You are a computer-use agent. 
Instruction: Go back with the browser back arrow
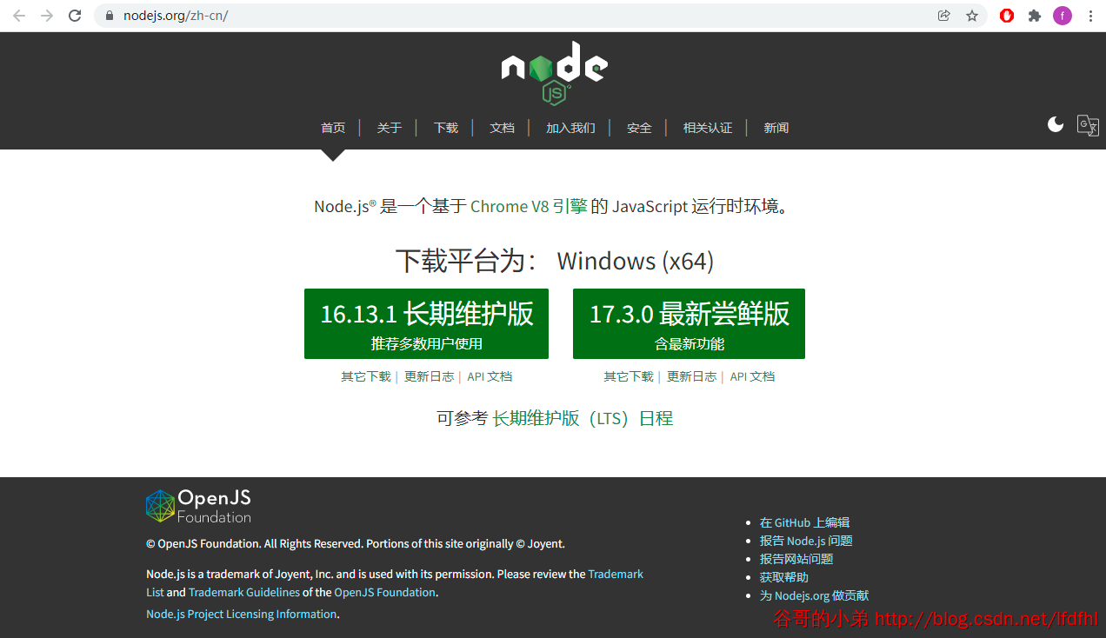[19, 16]
